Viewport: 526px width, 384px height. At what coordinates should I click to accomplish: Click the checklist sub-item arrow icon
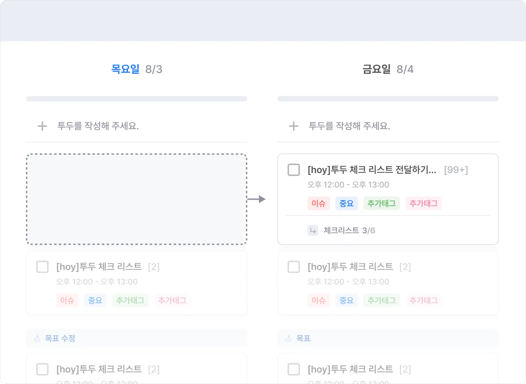tap(313, 230)
